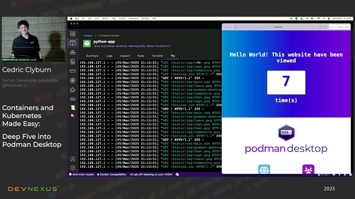
Task: Open the Pods stacked-cubes sidebar icon
Action: pyautogui.click(x=73, y=52)
